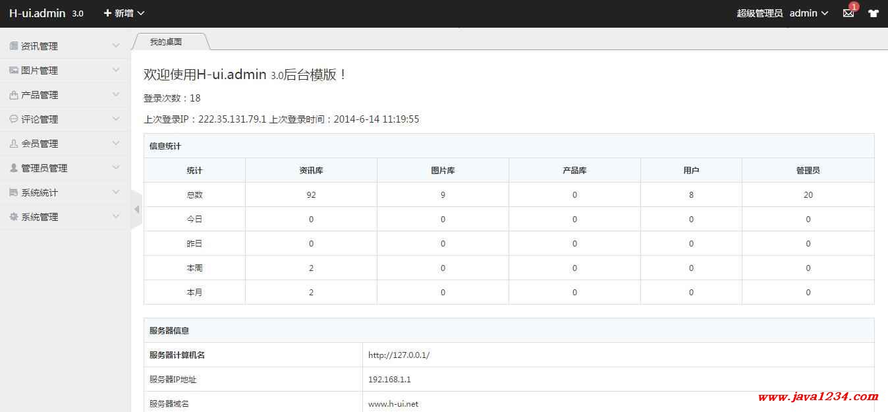Click the H-ui.admin logo link
Image resolution: width=888 pixels, height=412 pixels.
click(x=38, y=13)
